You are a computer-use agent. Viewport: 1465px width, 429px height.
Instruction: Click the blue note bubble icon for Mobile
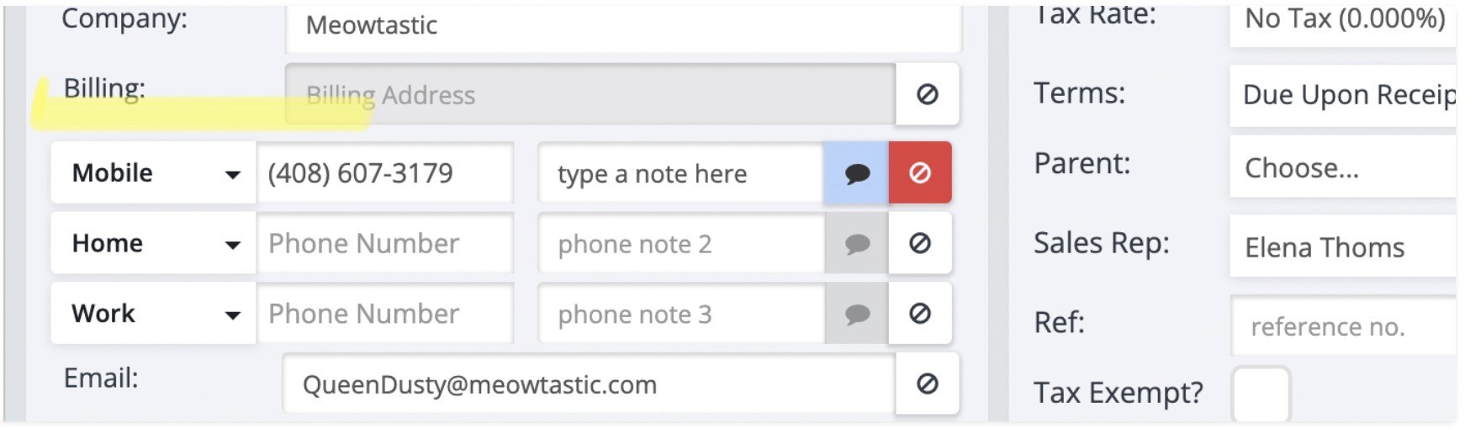[856, 173]
